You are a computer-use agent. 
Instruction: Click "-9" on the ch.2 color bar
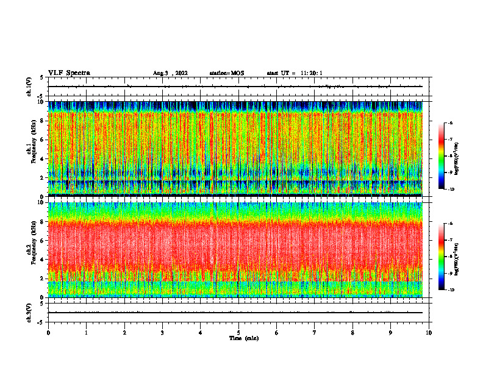click(x=450, y=273)
